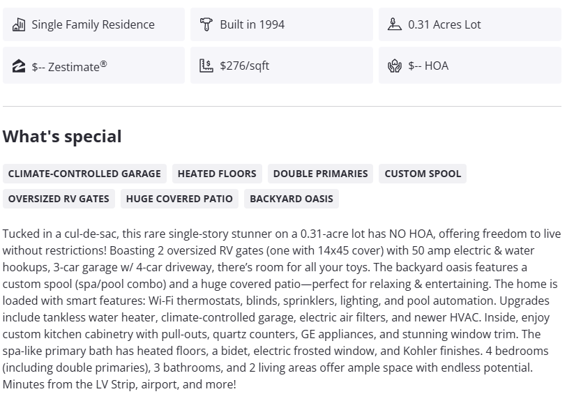Click the Custom Spool tag
Image resolution: width=574 pixels, height=394 pixels.
(x=423, y=174)
